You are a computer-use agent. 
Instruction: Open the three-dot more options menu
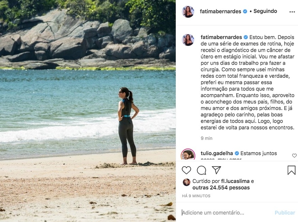coord(292,12)
